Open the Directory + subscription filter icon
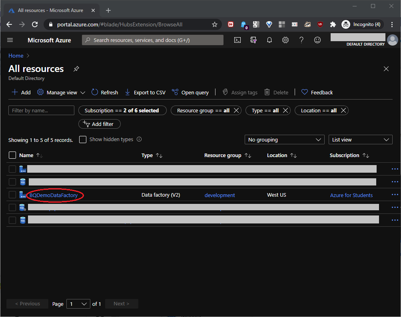Viewport: 401px width, 317px height. point(253,40)
